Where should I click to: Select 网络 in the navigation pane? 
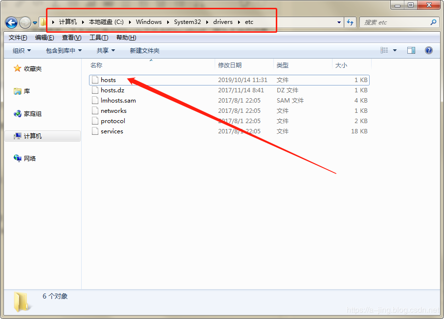(30, 159)
